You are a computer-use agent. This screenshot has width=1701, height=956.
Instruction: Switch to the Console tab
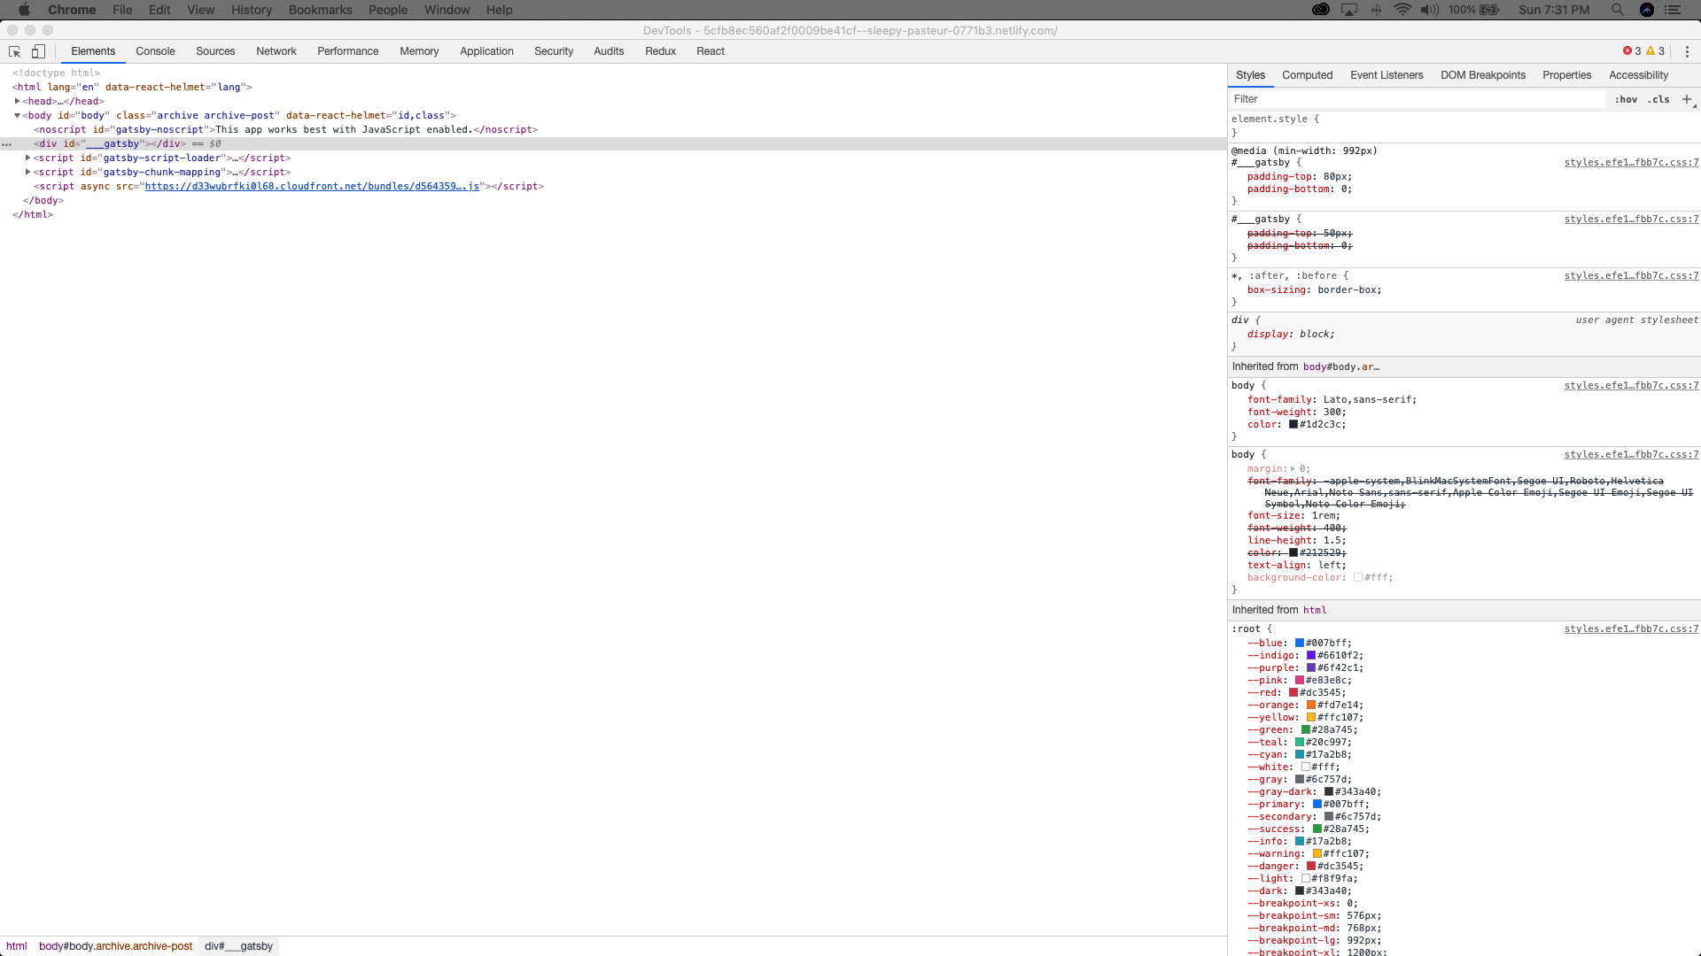click(155, 51)
